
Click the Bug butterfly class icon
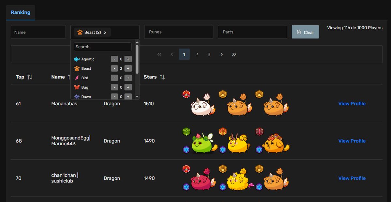tap(77, 87)
